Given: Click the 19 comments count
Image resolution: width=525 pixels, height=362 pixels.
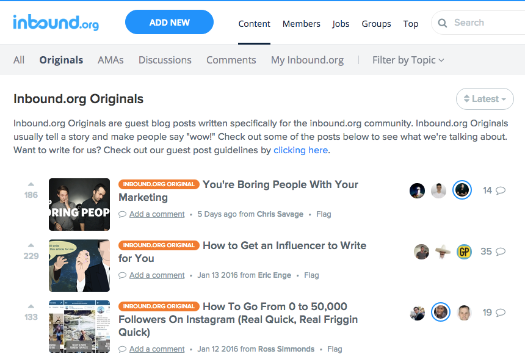Looking at the screenshot, I should click(x=487, y=313).
